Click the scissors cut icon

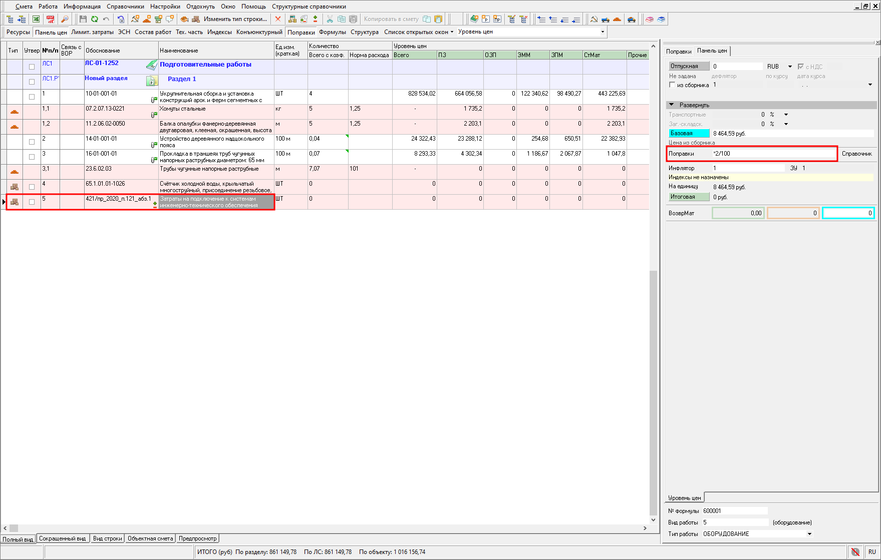click(x=330, y=19)
